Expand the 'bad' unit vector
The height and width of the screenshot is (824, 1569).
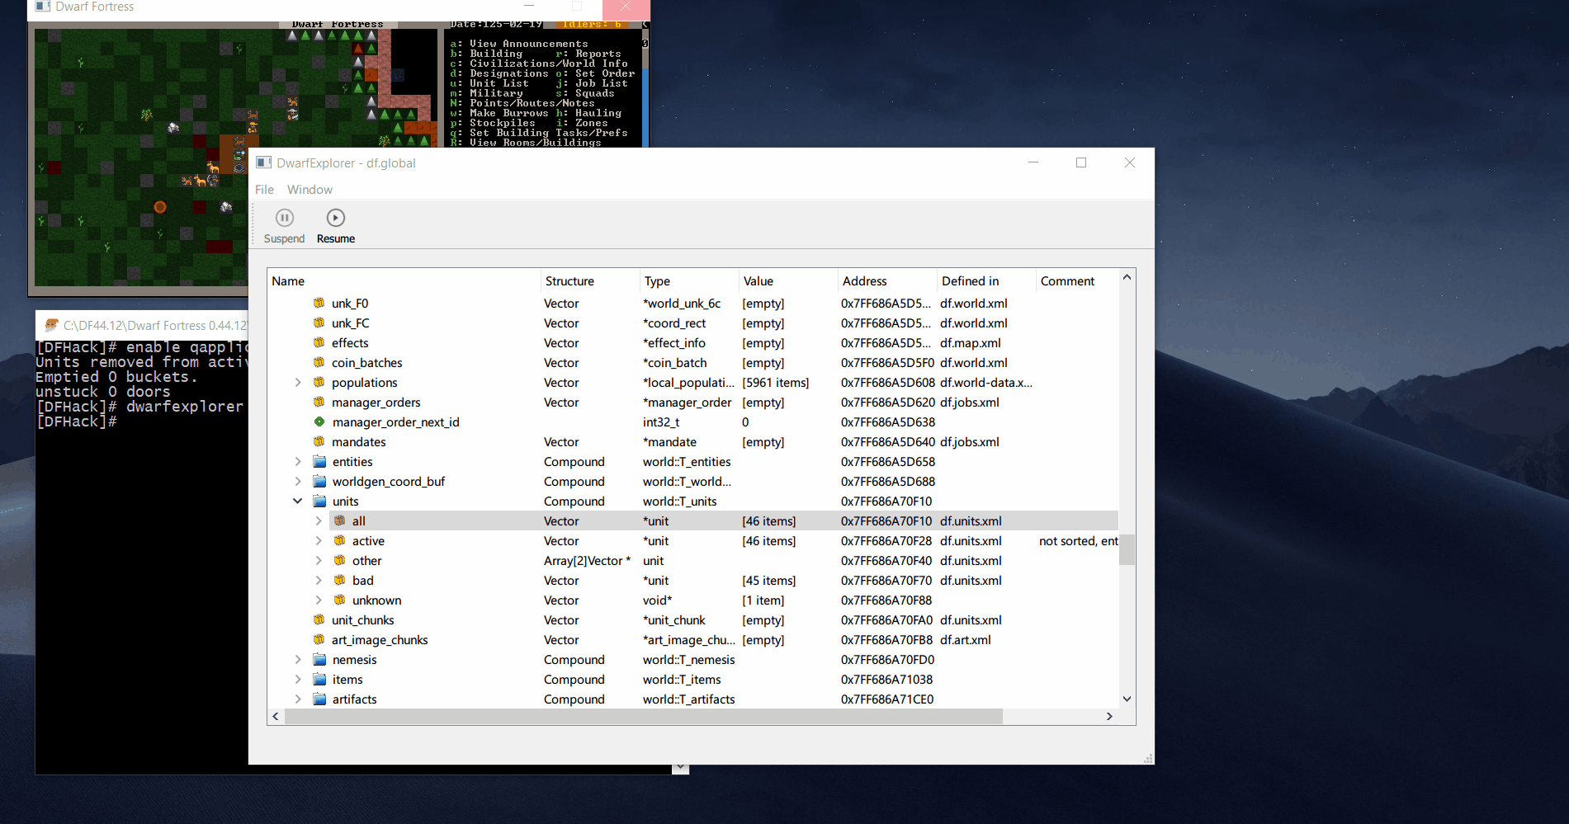(x=319, y=581)
